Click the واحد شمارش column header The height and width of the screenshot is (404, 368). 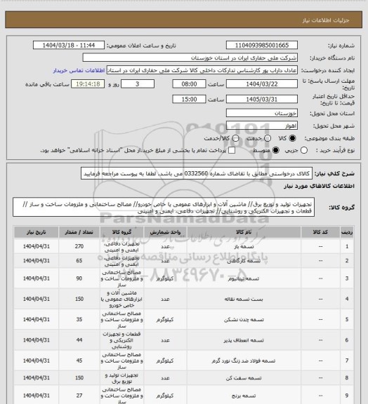click(165, 232)
